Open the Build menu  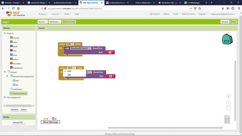68,14
